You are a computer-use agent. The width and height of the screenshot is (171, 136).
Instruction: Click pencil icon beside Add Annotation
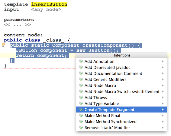(x=81, y=61)
